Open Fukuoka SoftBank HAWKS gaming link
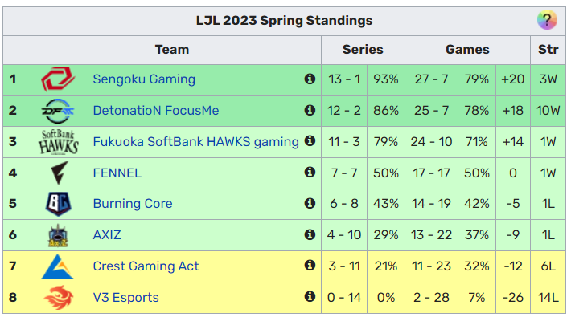This screenshot has width=571, height=317. point(195,142)
